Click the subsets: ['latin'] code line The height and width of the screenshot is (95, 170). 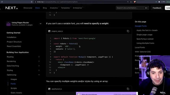[66, 49]
